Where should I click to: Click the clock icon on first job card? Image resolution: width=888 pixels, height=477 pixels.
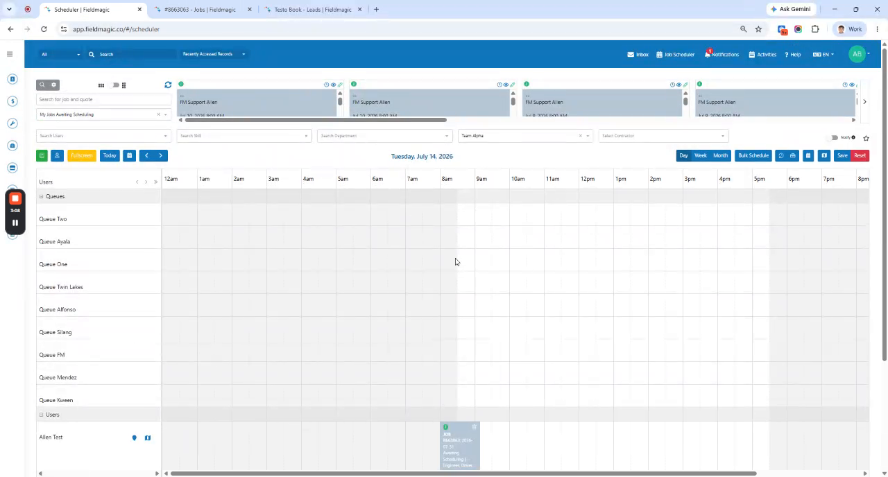coord(327,85)
